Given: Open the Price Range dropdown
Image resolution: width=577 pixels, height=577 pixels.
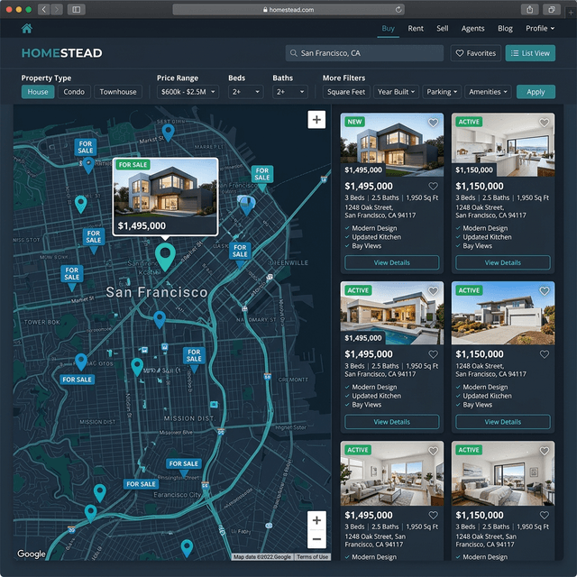Looking at the screenshot, I should 188,92.
